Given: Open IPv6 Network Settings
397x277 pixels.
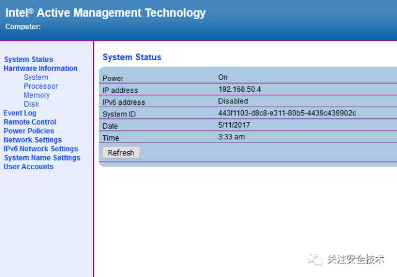Looking at the screenshot, I should (41, 149).
